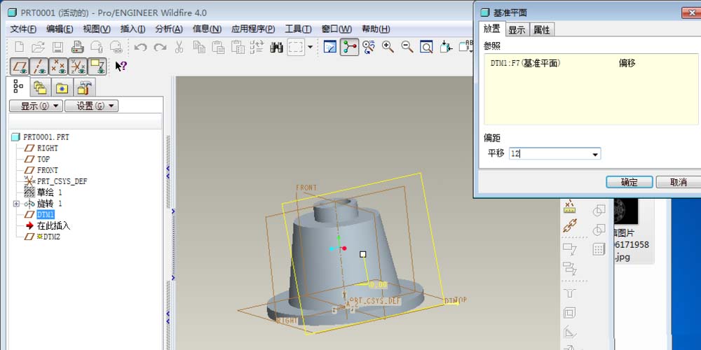Open the 插入(I) menu
This screenshot has width=701, height=350.
pos(132,29)
